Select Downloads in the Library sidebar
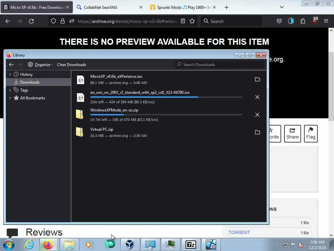 (38, 82)
